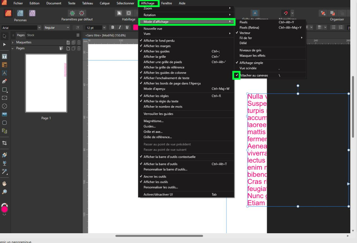Select the Frame Text tool
The image size is (357, 243).
point(4,56)
